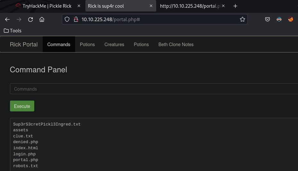Open the Tools bookmarks folder

13,31
